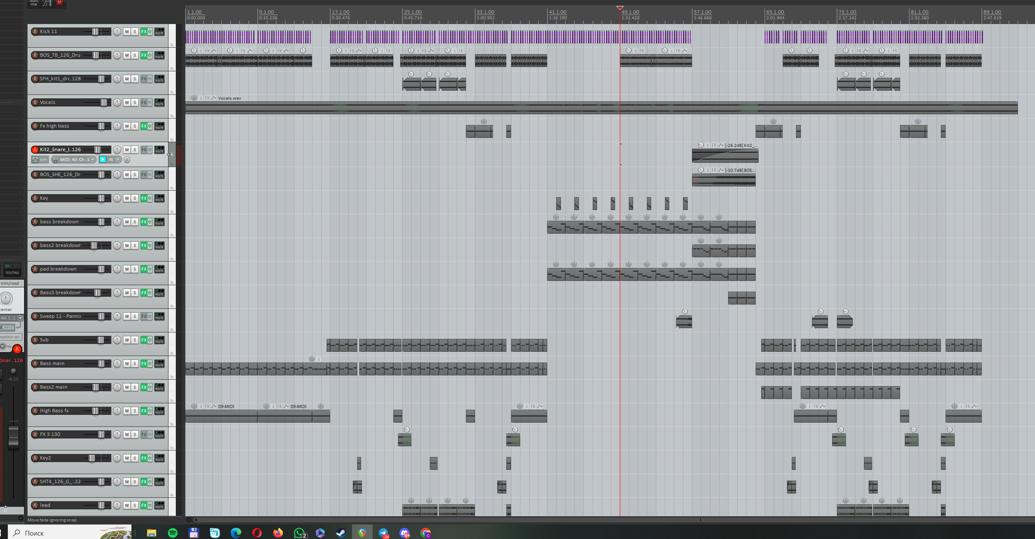The height and width of the screenshot is (539, 1035).
Task: Solo the lead track
Action: click(135, 505)
